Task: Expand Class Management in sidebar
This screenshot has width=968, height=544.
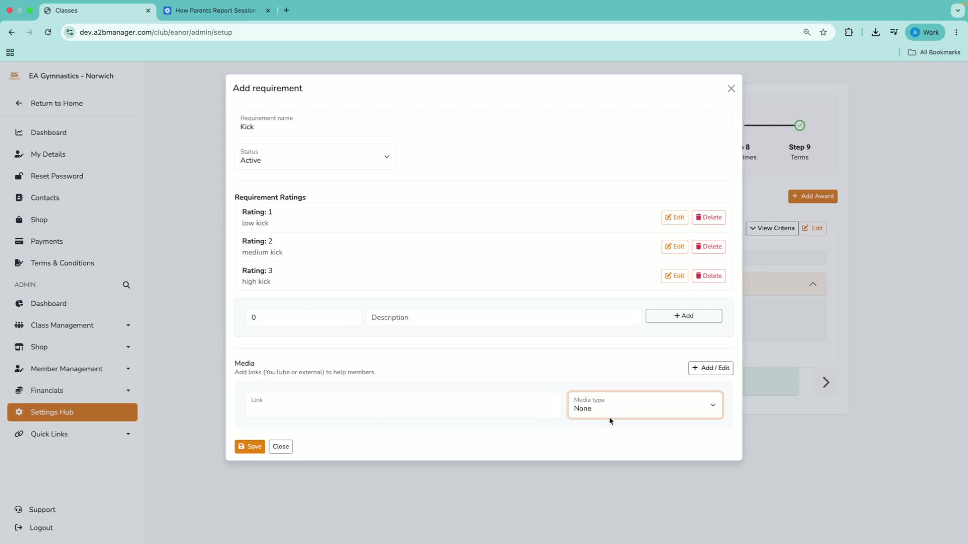Action: [x=73, y=325]
